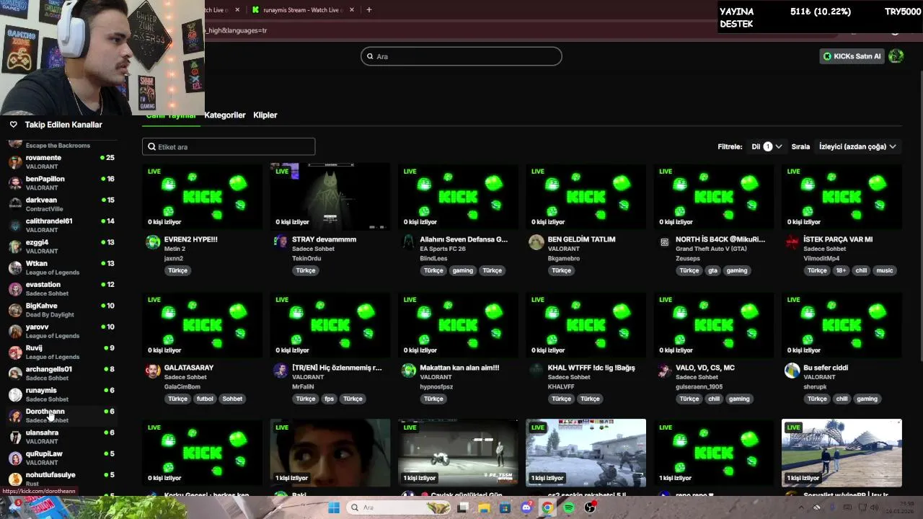923x519 pixels.
Task: Open runaymis channel in sidebar
Action: coord(61,394)
